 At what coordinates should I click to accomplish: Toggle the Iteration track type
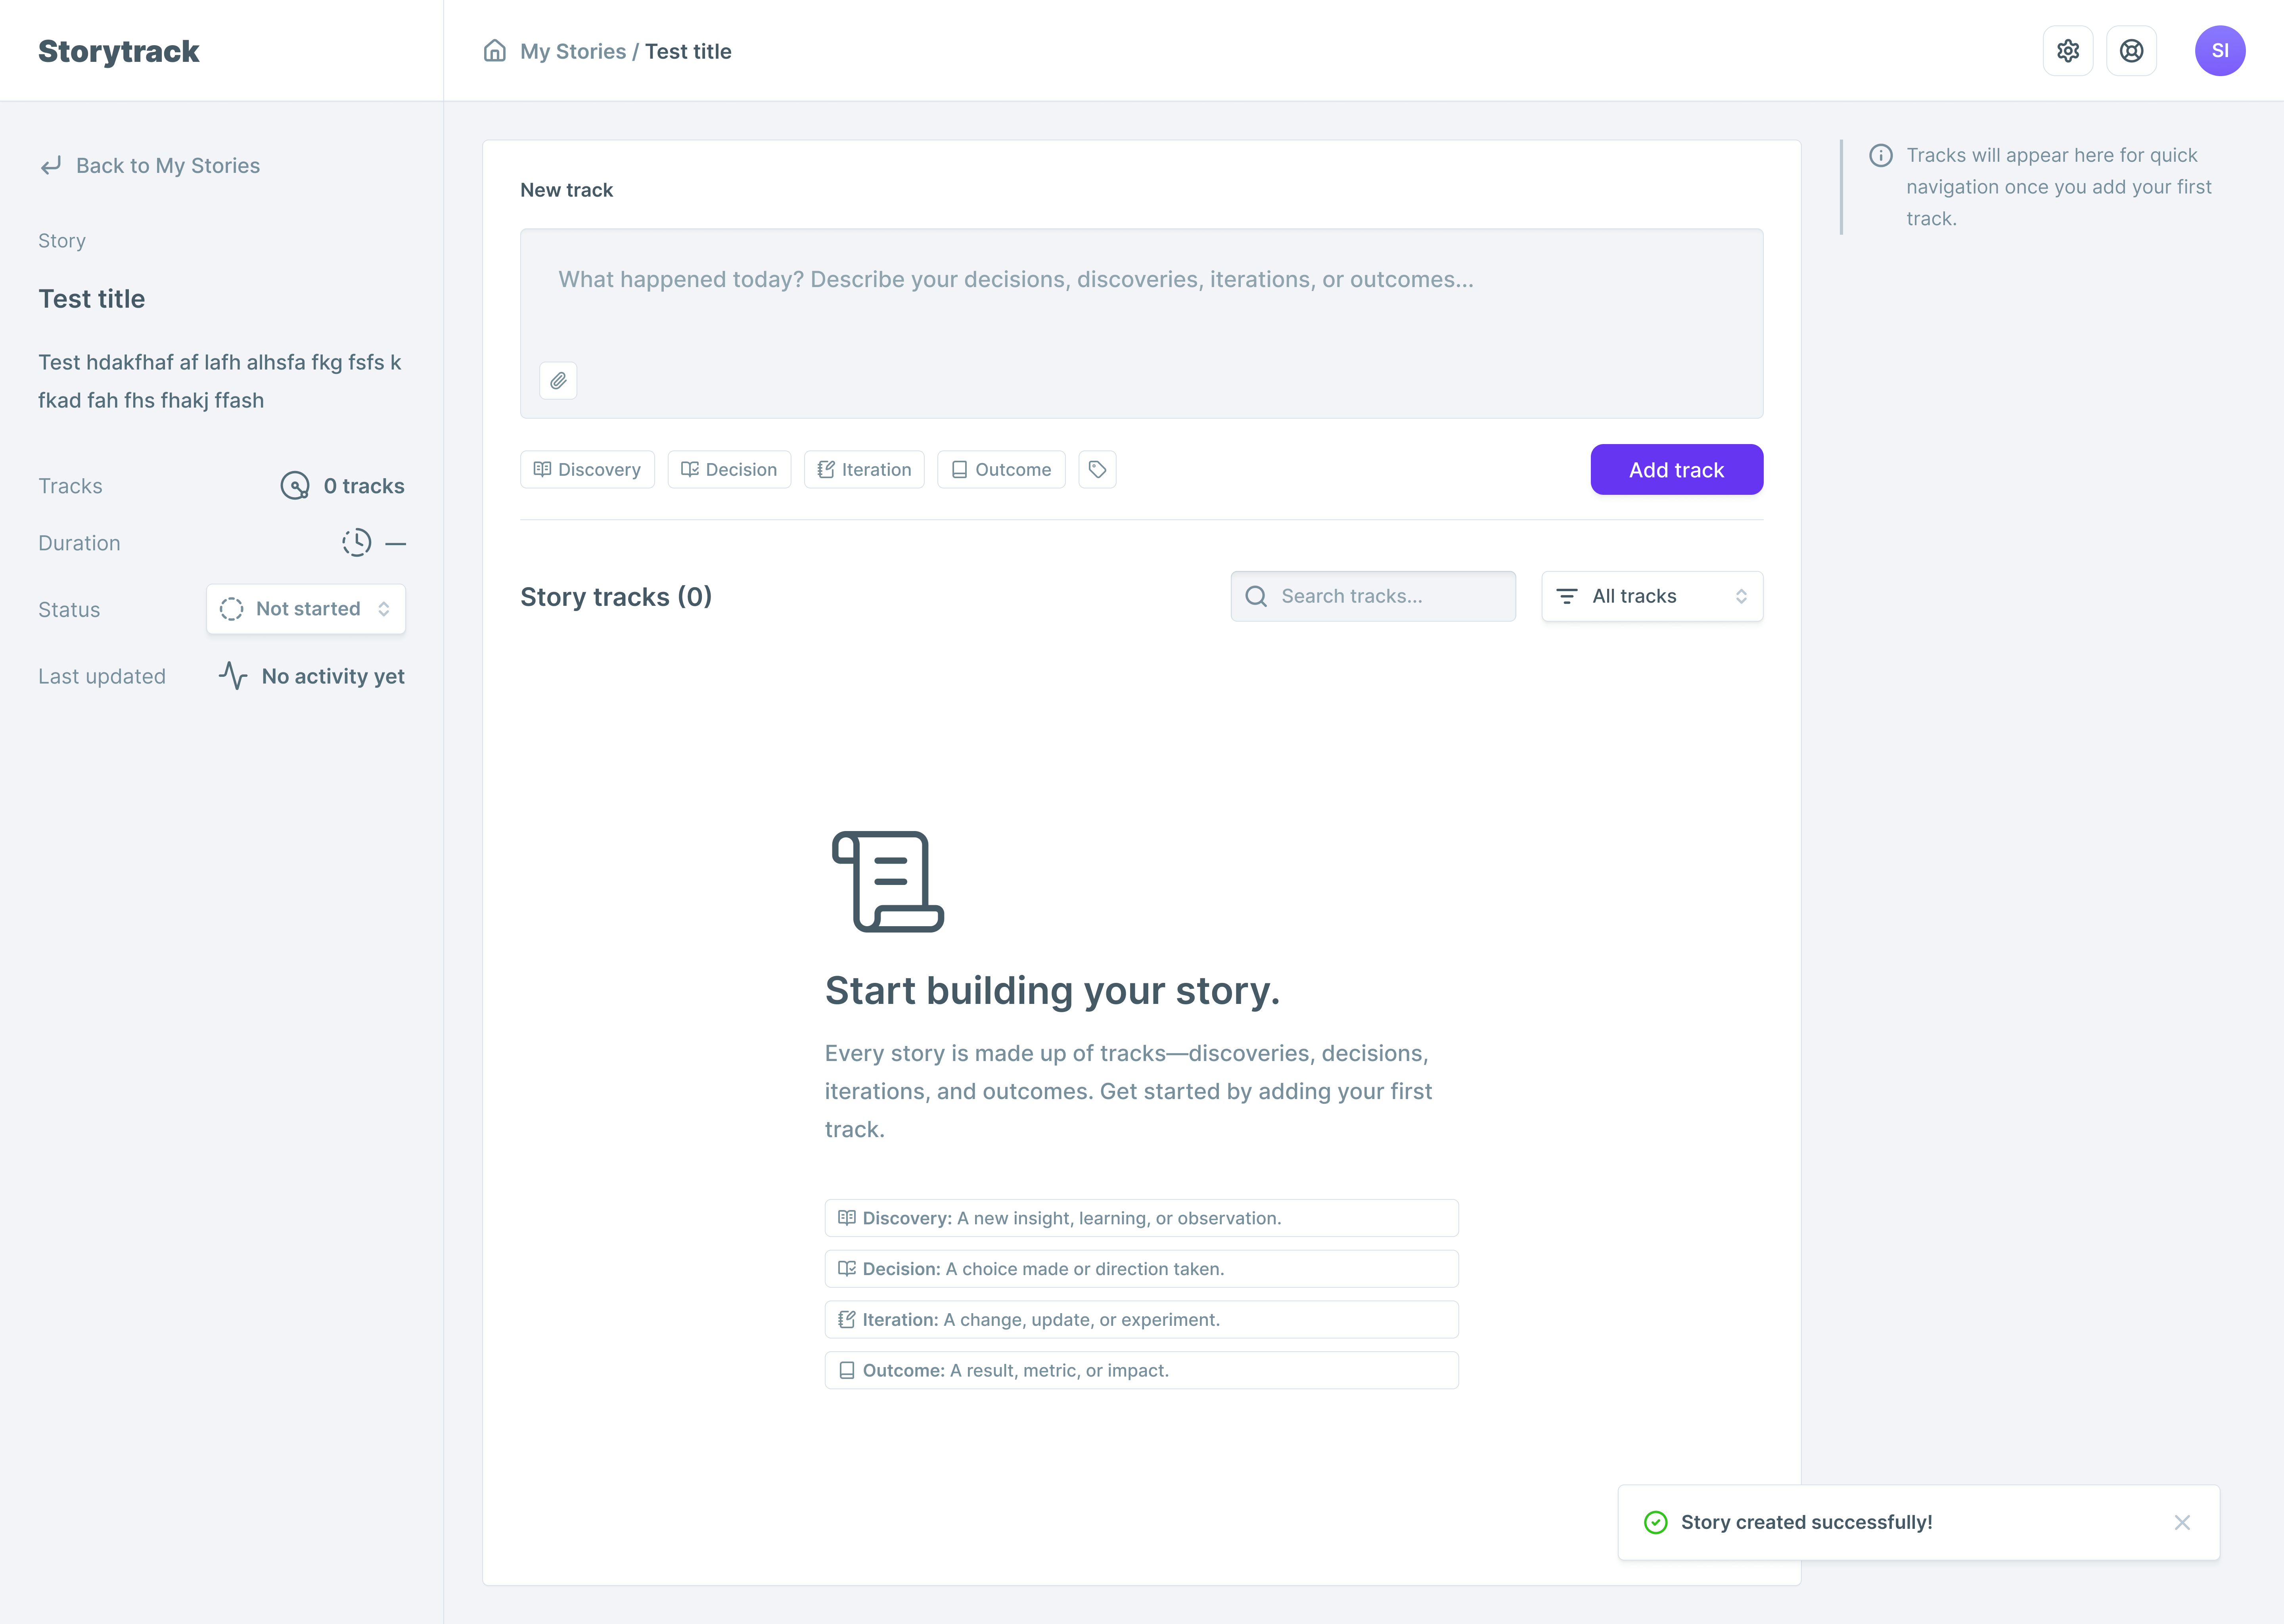[x=864, y=469]
